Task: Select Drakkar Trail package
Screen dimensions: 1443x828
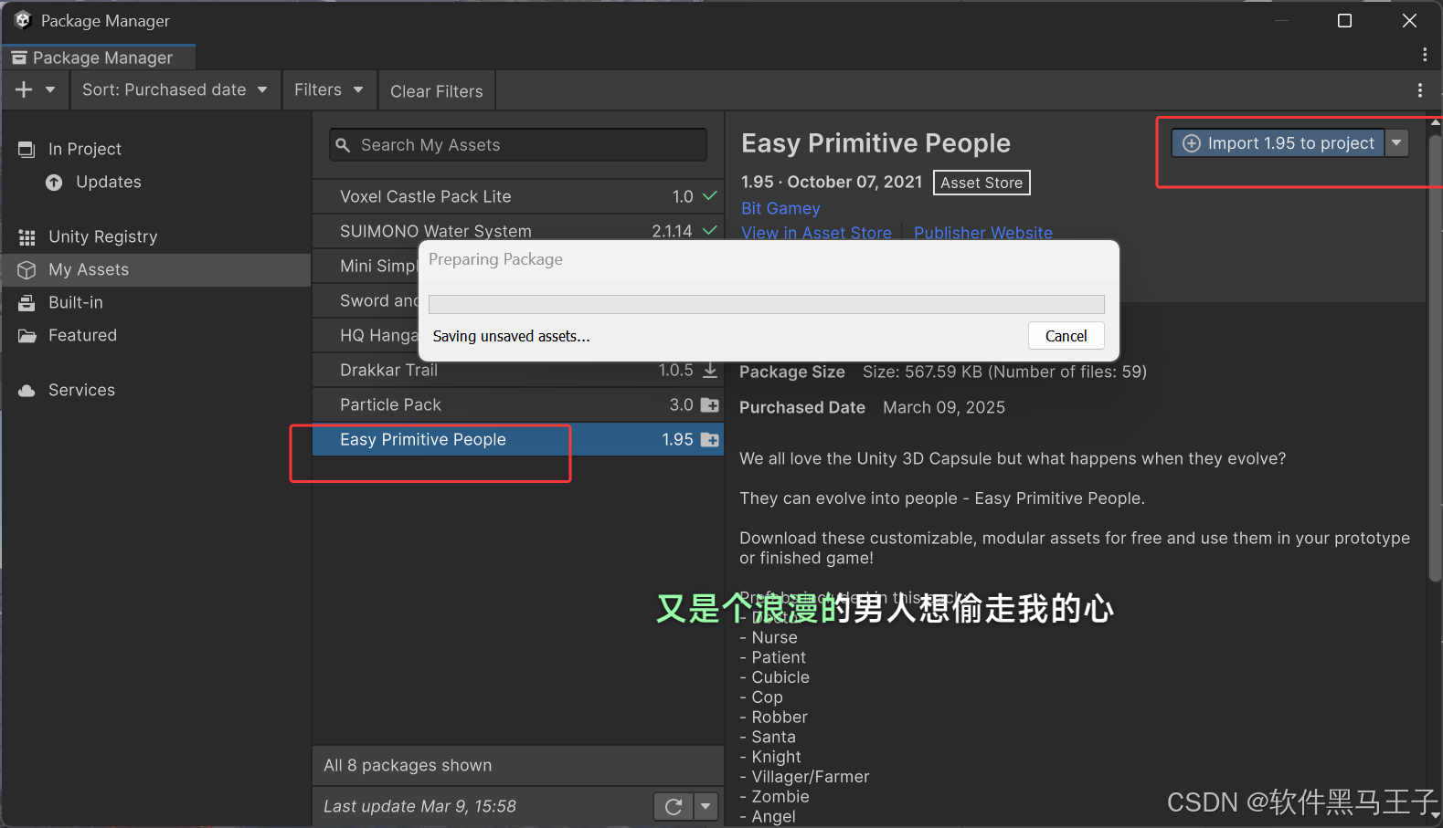Action: pos(518,370)
